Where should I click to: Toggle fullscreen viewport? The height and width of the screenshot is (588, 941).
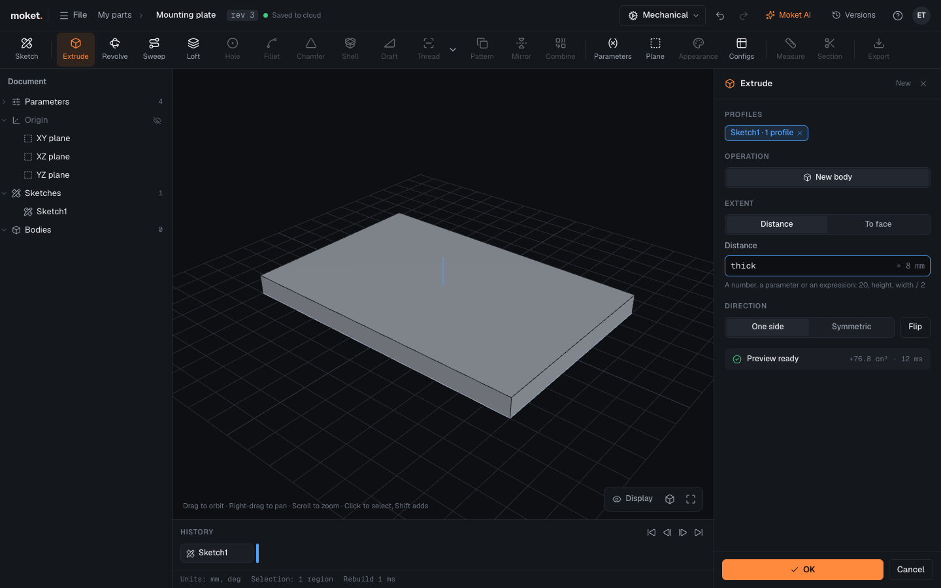[691, 499]
